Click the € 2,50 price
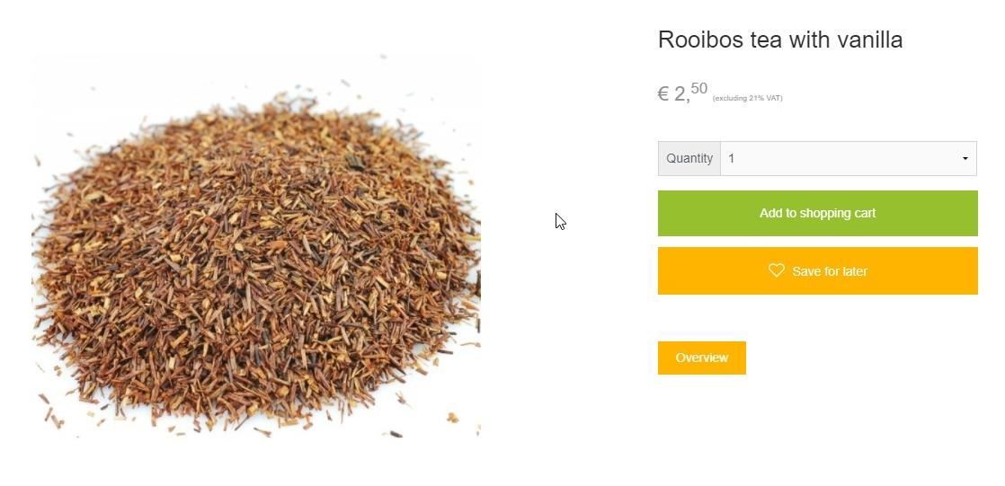Viewport: 1005px width, 486px height. [x=682, y=93]
